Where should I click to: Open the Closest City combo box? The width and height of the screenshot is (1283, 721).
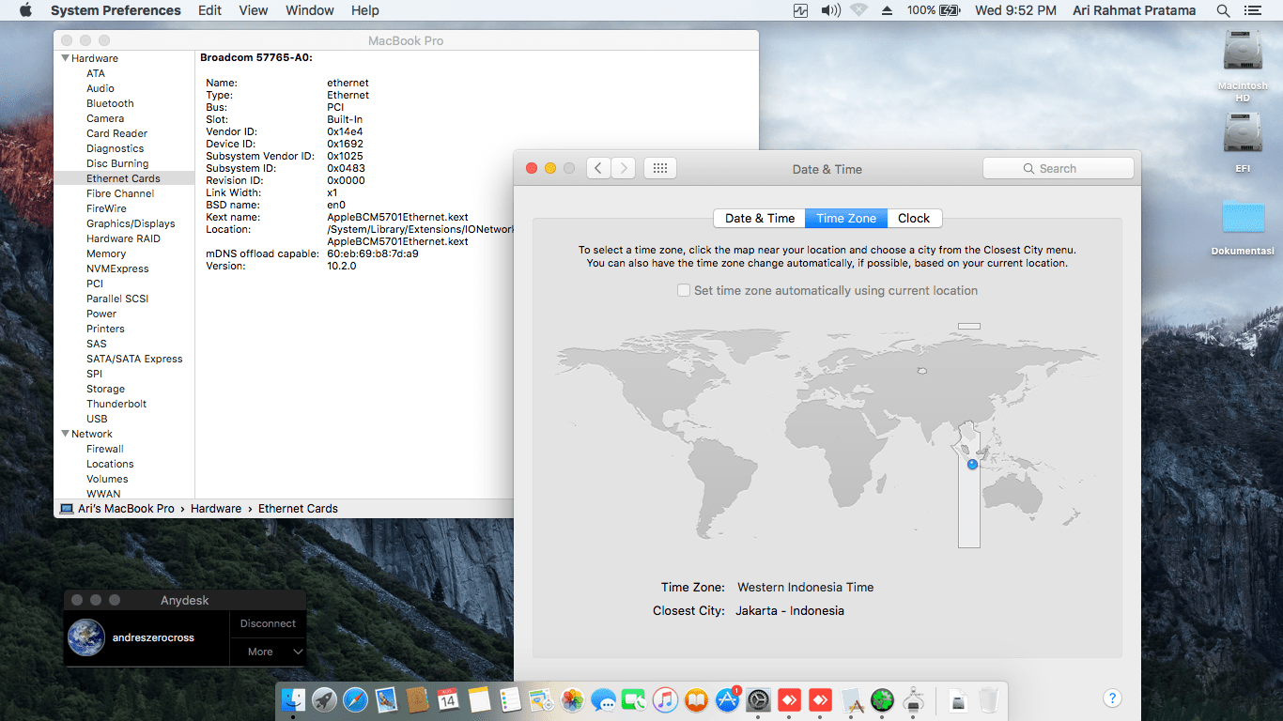pos(790,611)
